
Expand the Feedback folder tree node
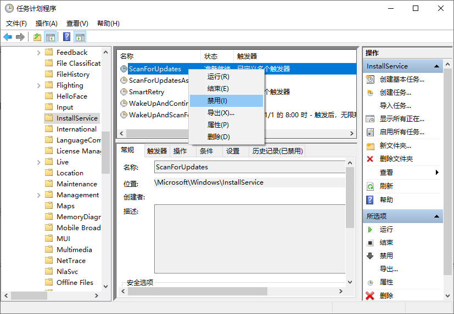38,53
